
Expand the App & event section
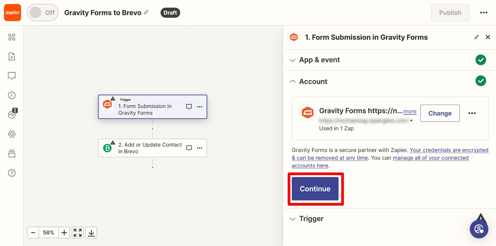pyautogui.click(x=390, y=60)
